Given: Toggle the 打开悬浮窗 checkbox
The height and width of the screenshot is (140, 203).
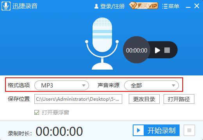Looking at the screenshot, I should (37, 112).
